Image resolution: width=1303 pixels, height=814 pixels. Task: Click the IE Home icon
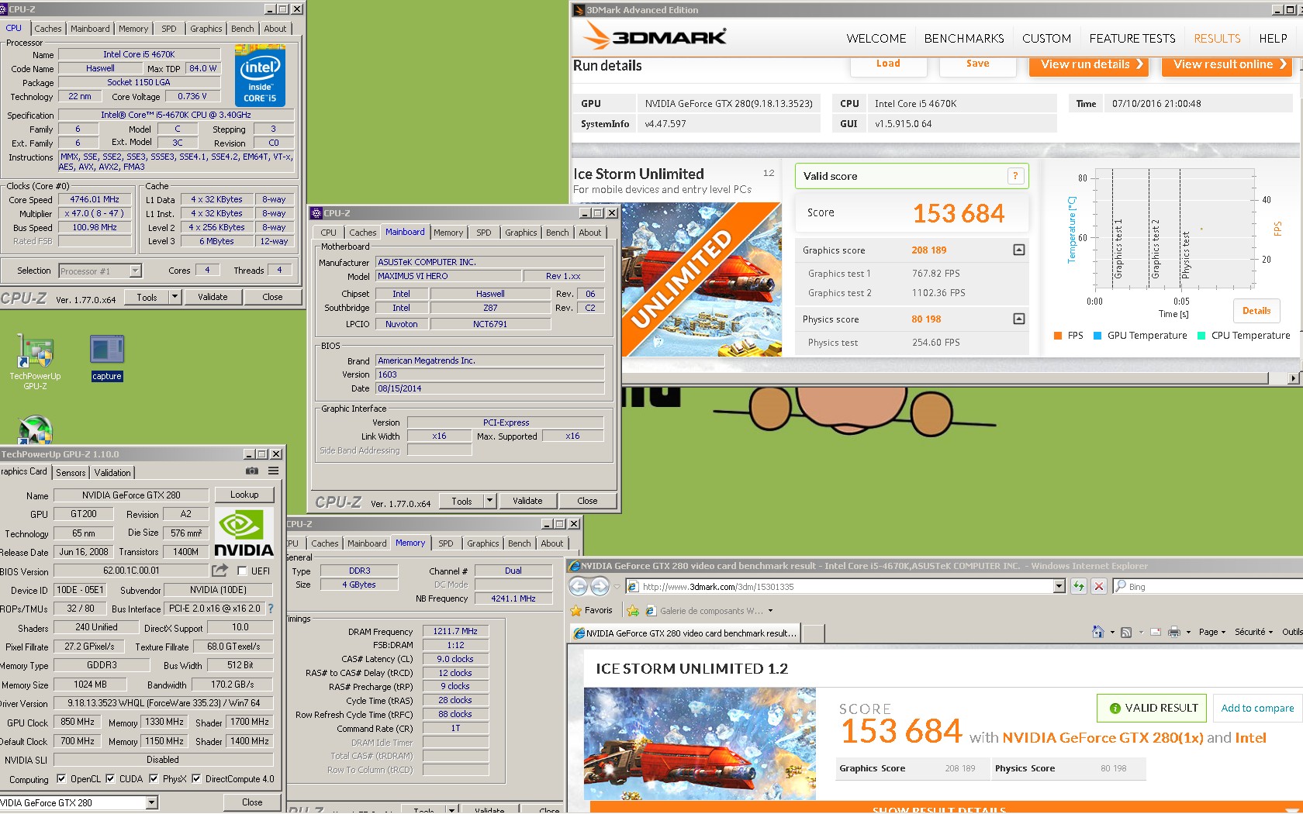[1097, 632]
